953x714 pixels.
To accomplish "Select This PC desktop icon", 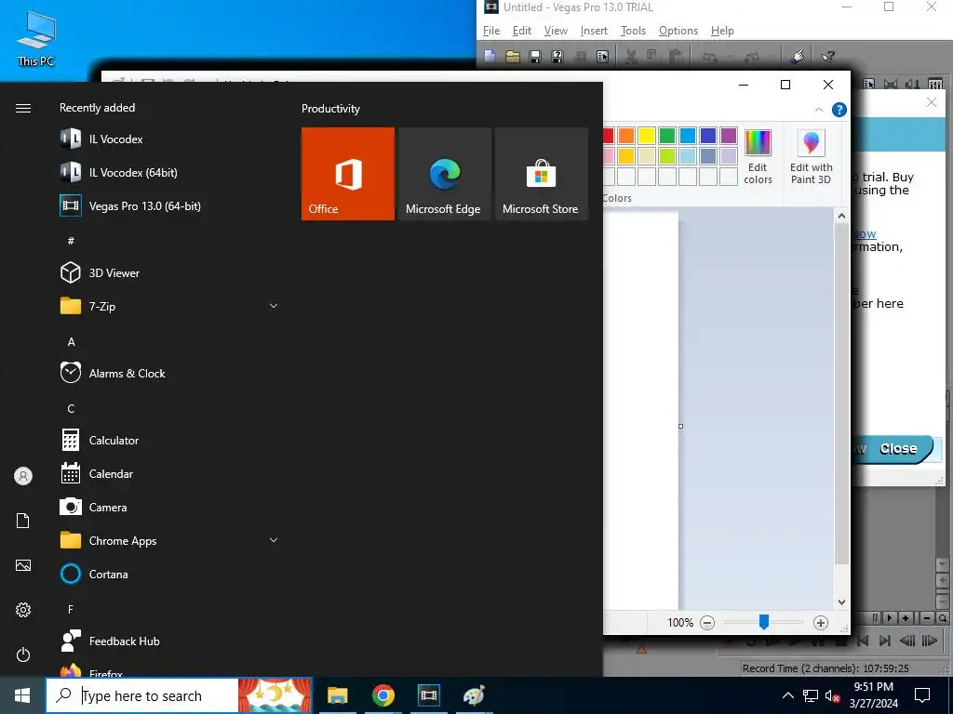I will [x=36, y=39].
